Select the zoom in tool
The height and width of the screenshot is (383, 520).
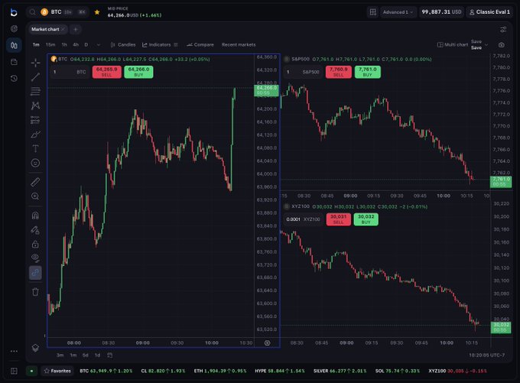(35, 196)
